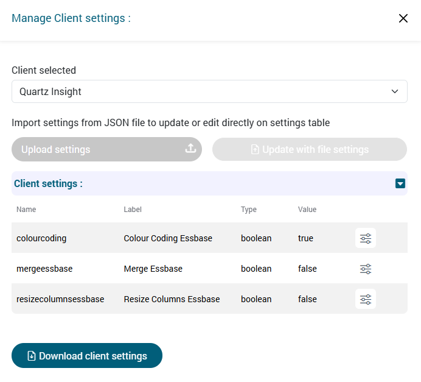Screen dimensions: 421x382
Task: Click the Client settings header title
Action: point(48,183)
